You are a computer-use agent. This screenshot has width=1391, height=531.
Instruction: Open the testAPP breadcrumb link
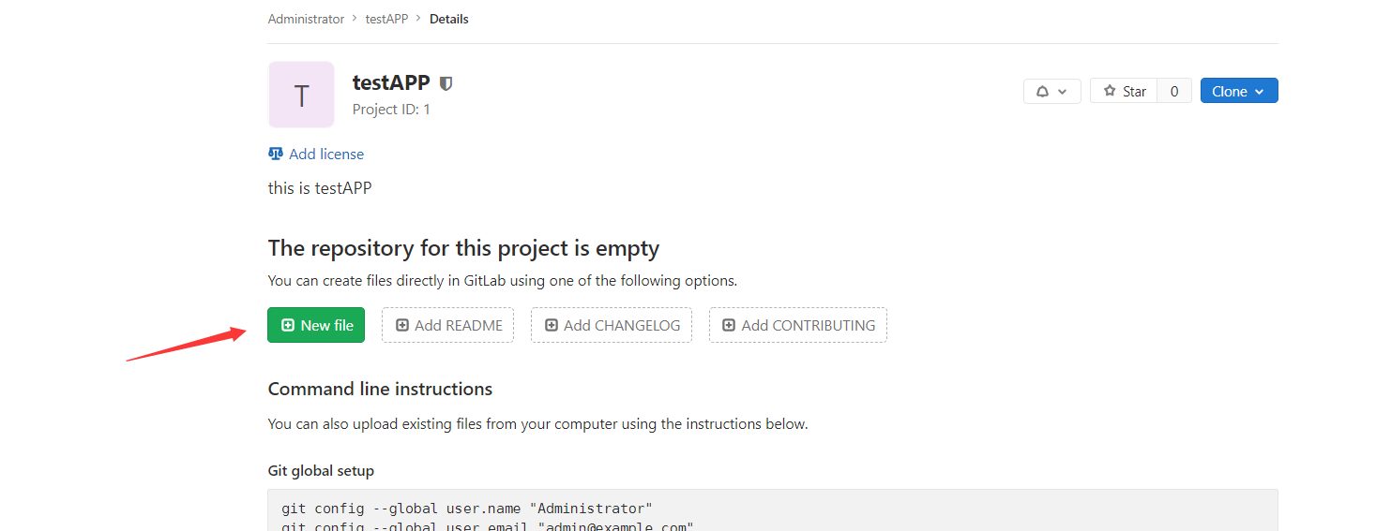click(x=386, y=19)
